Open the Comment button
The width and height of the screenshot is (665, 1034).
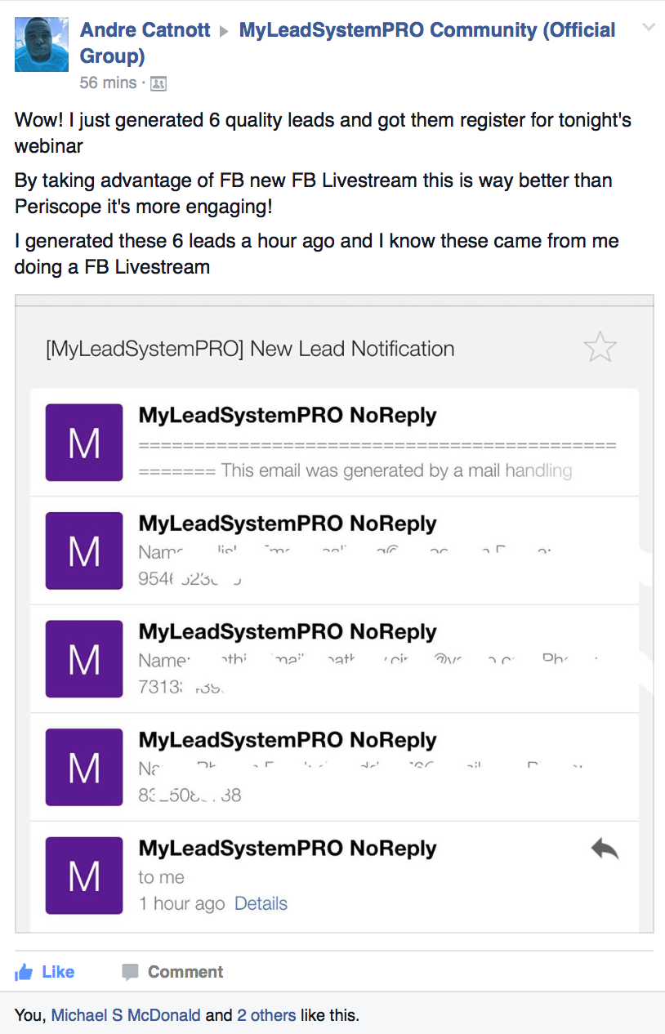tap(172, 972)
